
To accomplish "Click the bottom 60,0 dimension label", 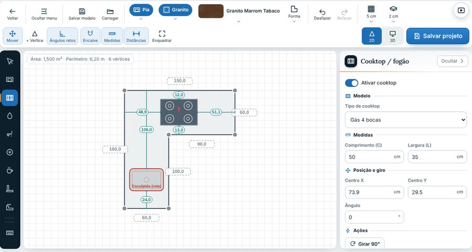I will click(x=147, y=218).
